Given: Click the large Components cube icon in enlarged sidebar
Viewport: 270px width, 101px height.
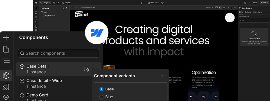Looking at the screenshot, I should [6, 75].
